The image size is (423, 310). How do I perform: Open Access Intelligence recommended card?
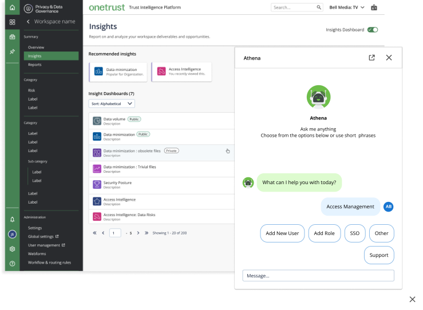click(181, 71)
